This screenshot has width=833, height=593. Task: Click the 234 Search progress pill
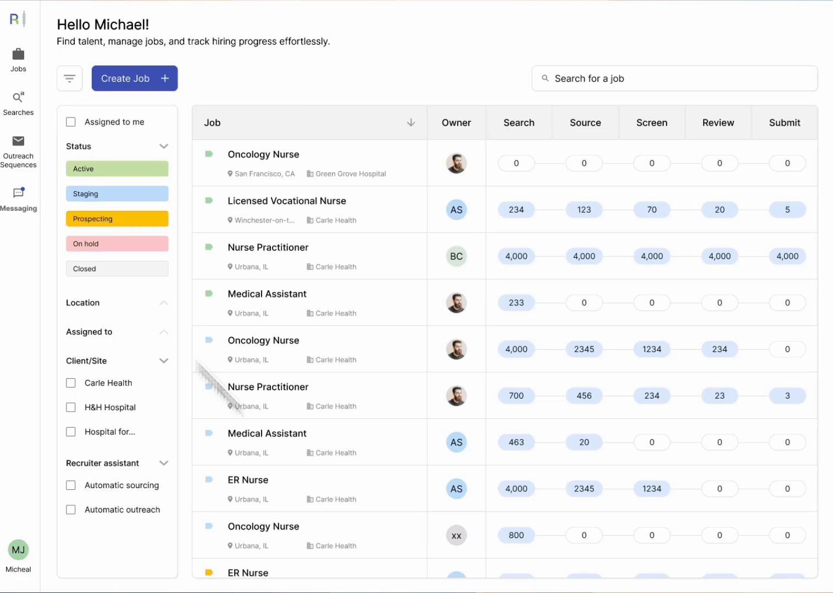pyautogui.click(x=516, y=209)
